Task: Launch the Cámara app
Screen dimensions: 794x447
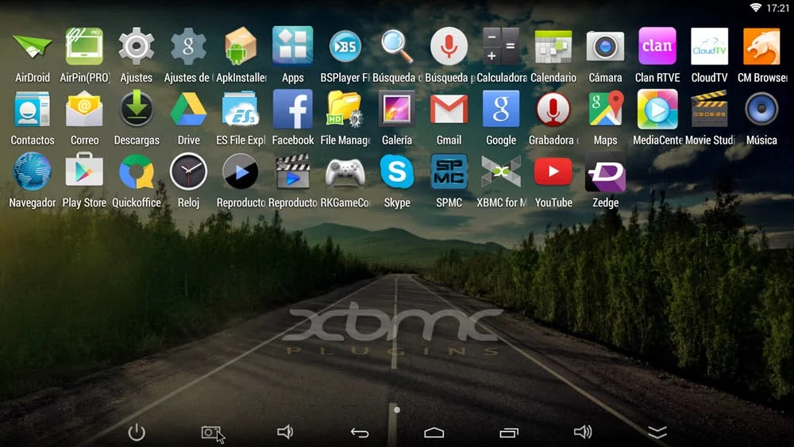Action: (x=605, y=47)
